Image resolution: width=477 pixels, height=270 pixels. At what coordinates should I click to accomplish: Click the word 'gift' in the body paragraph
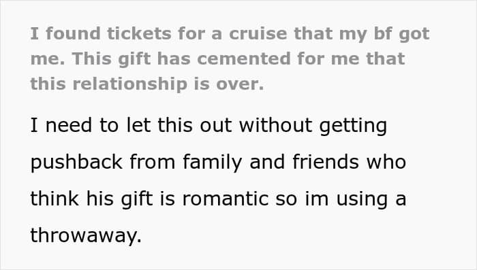(136, 199)
